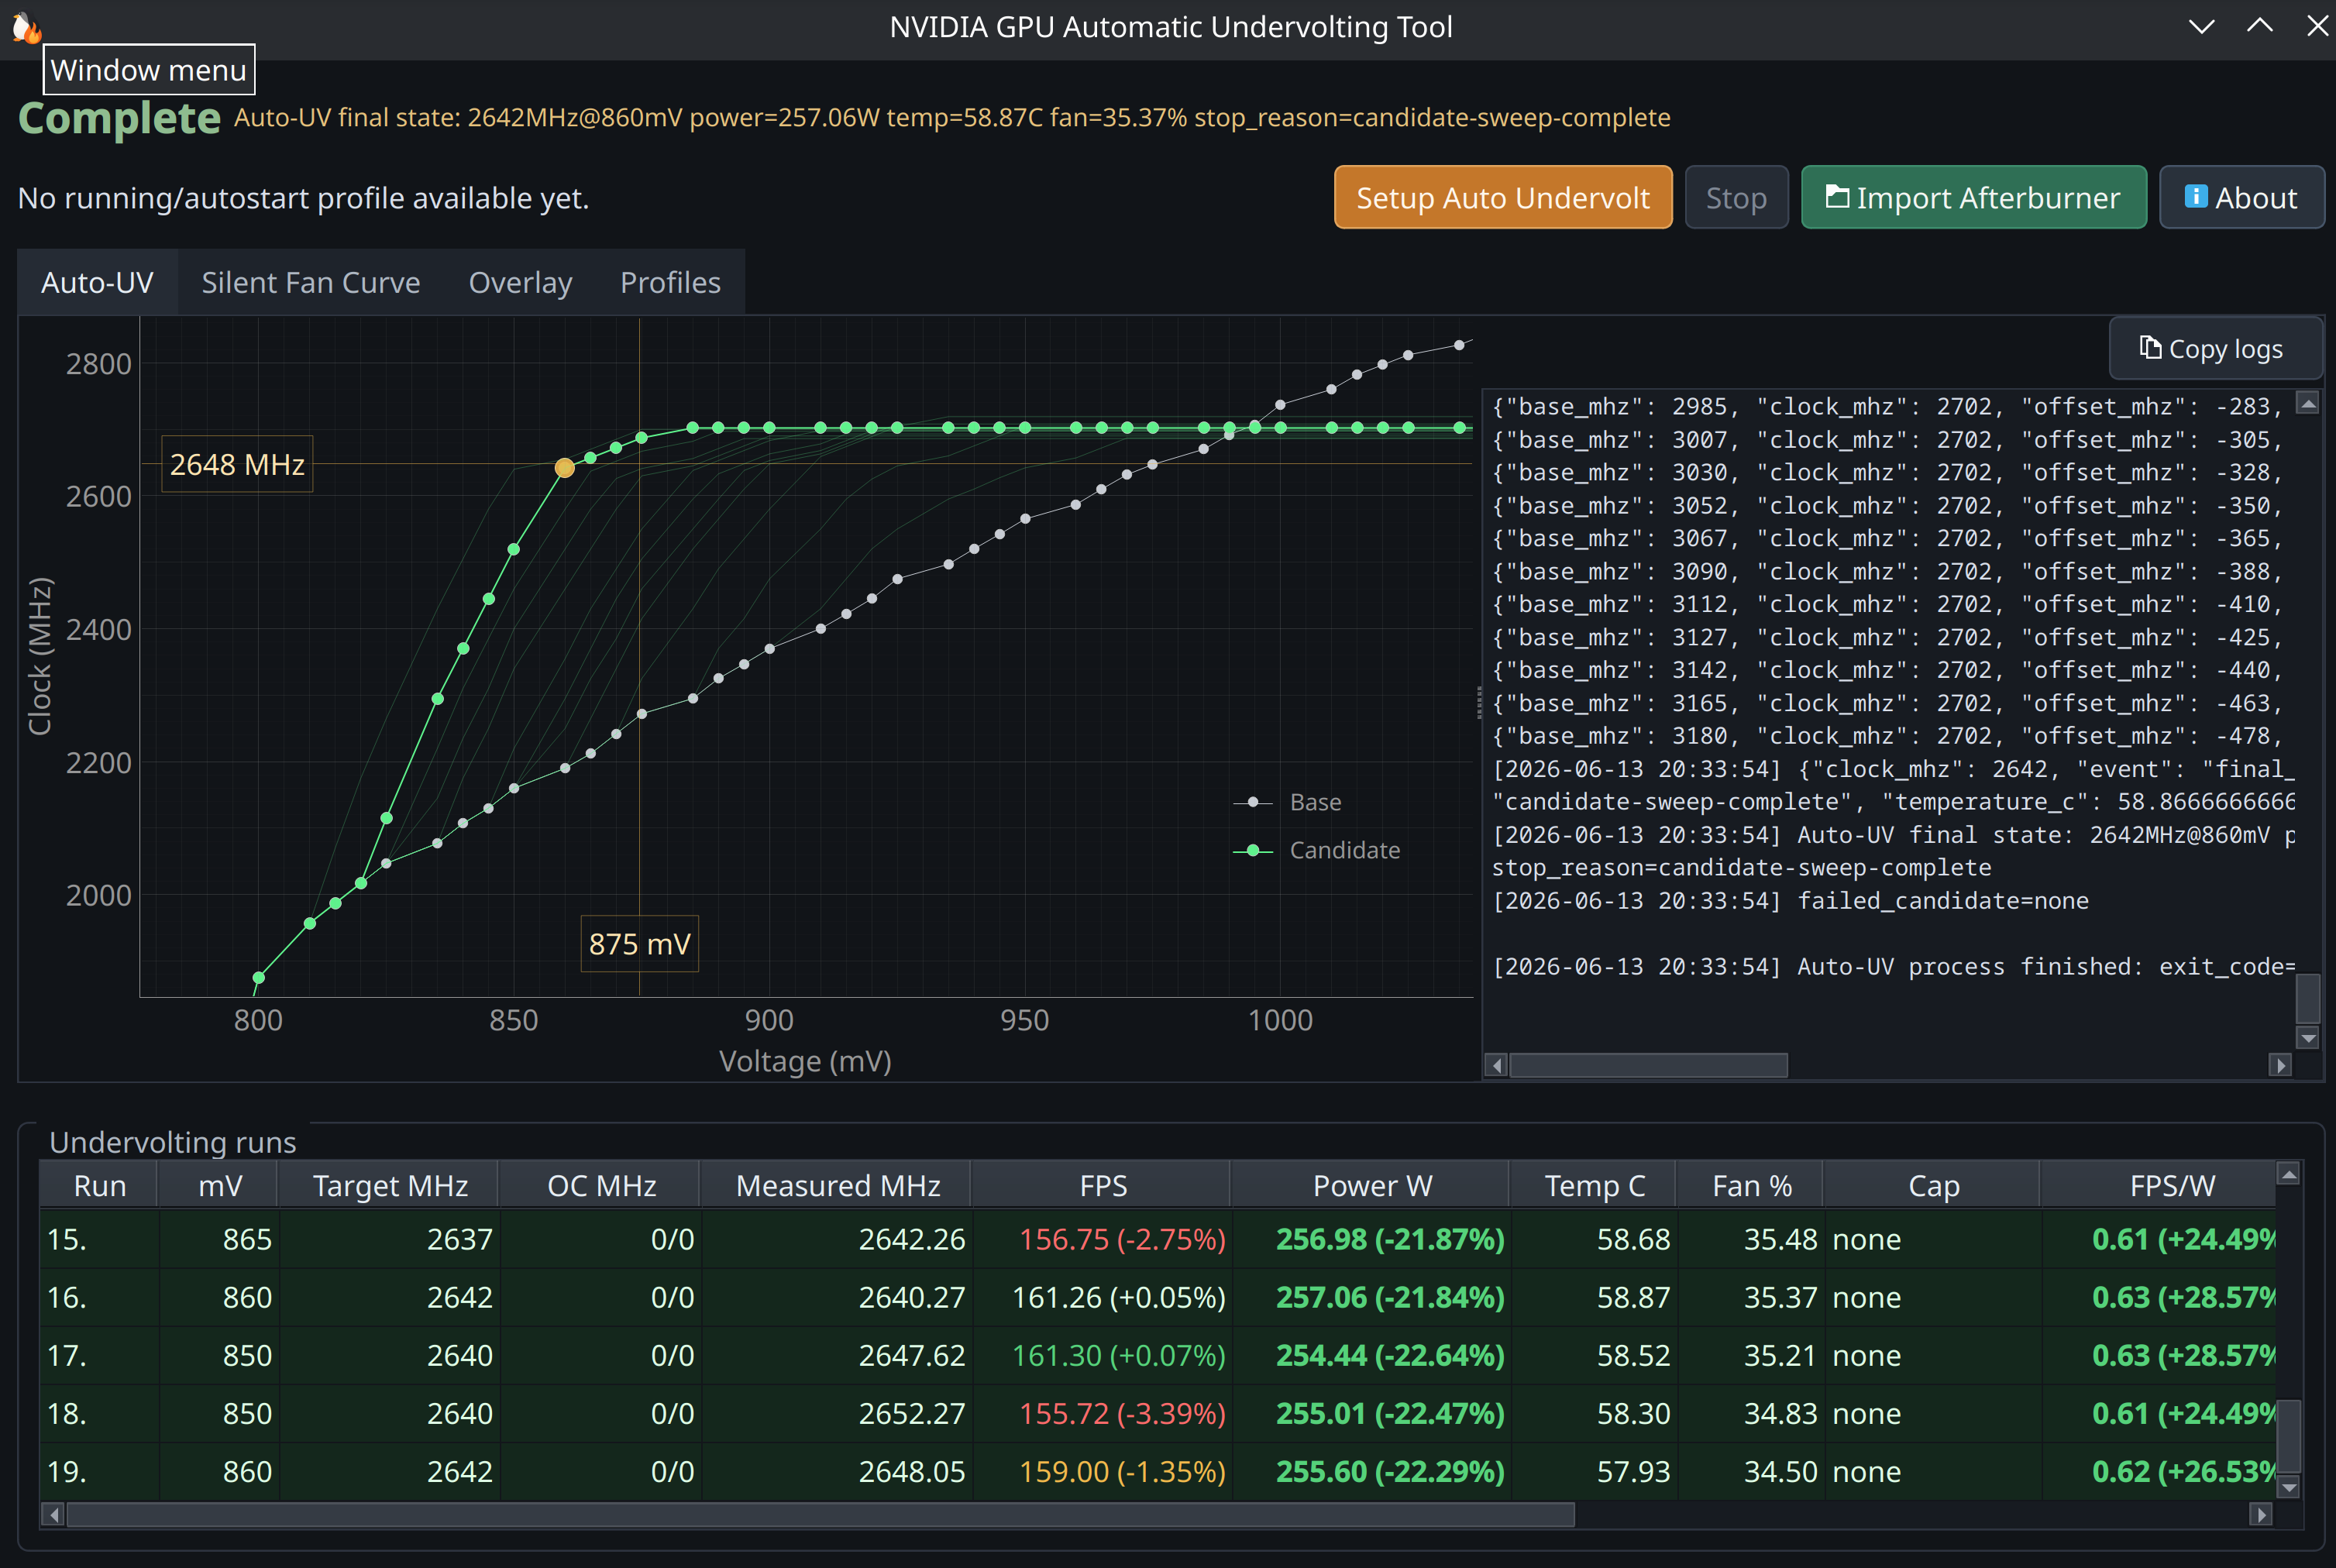The width and height of the screenshot is (2336, 1568).
Task: Click the runs table vertical scrollbar thumb
Action: 2288,1436
